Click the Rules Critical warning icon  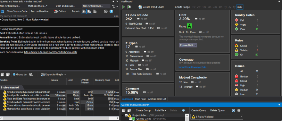(x=237, y=46)
